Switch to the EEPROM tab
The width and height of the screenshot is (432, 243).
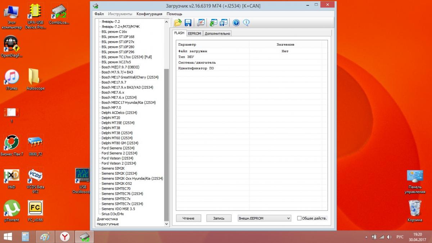(x=194, y=33)
